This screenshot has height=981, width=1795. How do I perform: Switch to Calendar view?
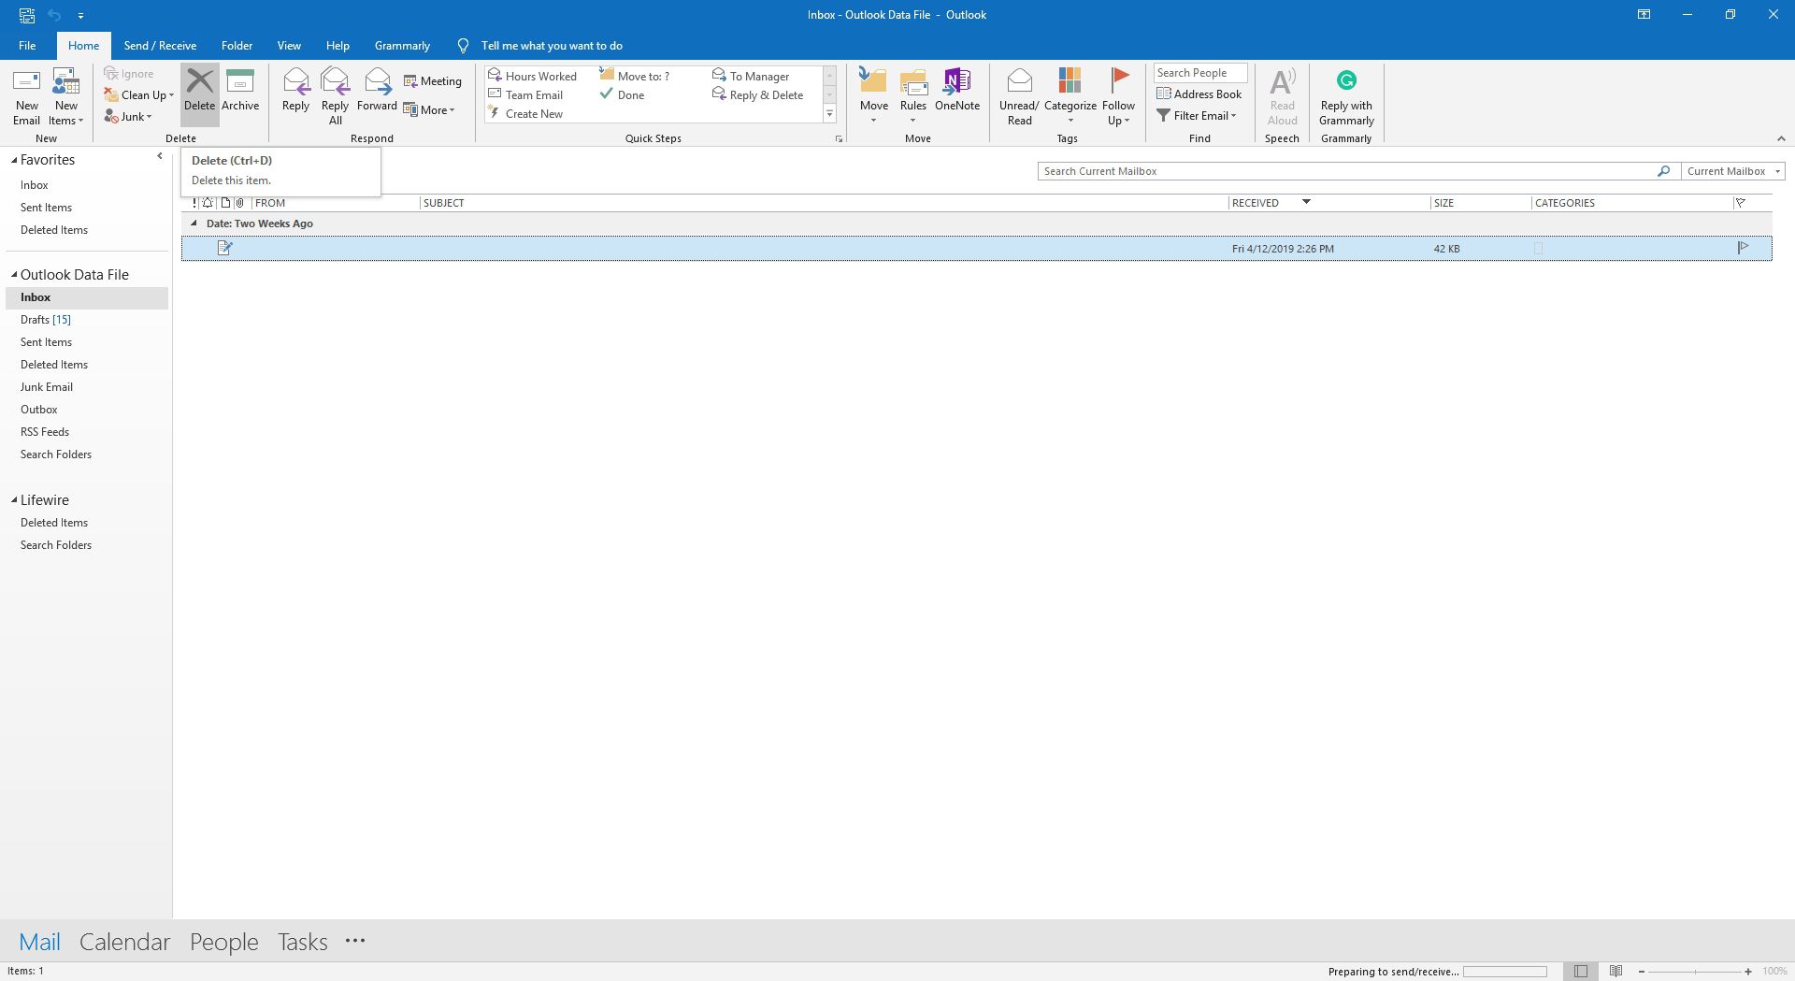(x=124, y=942)
